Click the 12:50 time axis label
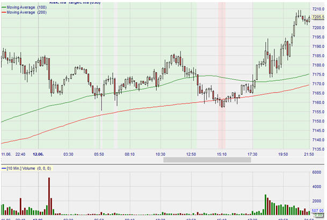The image size is (327, 220). 191,154
